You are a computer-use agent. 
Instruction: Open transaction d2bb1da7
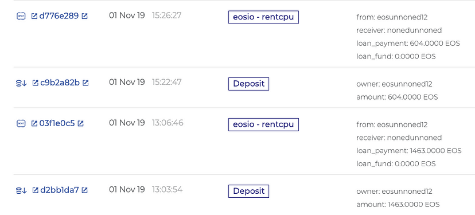60,190
